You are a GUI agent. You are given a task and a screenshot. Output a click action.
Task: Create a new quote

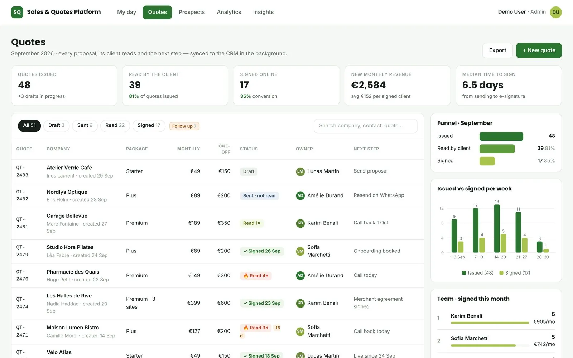click(x=539, y=50)
